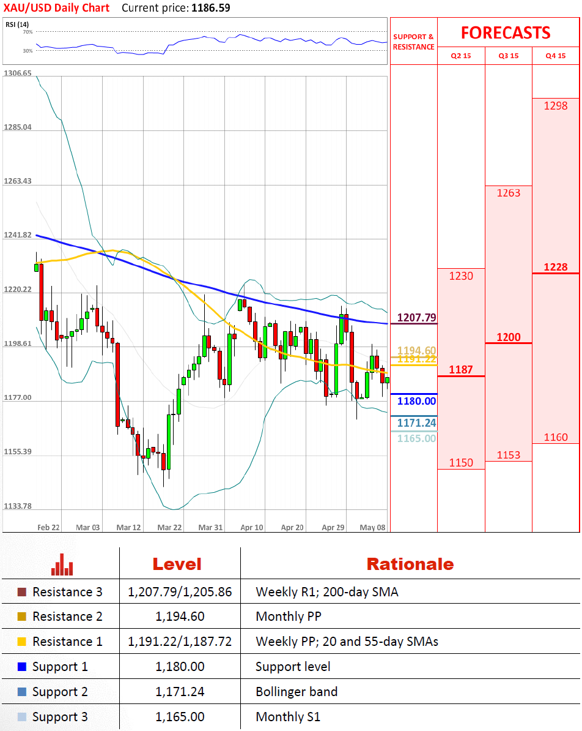Click the 1180.00 support marker

pyautogui.click(x=417, y=401)
